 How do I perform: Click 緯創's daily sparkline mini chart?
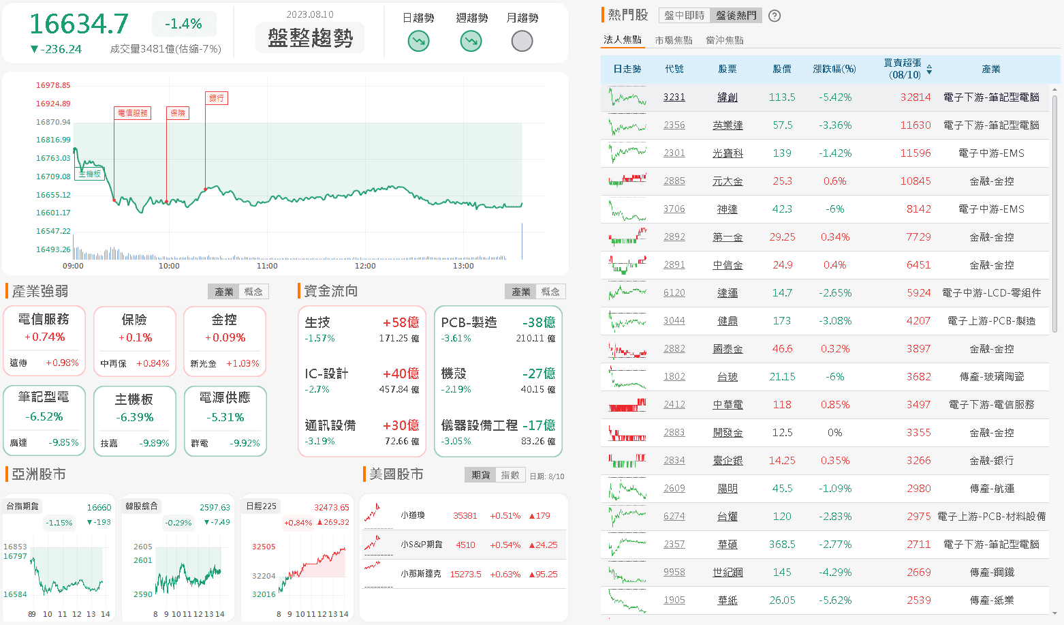tap(625, 97)
